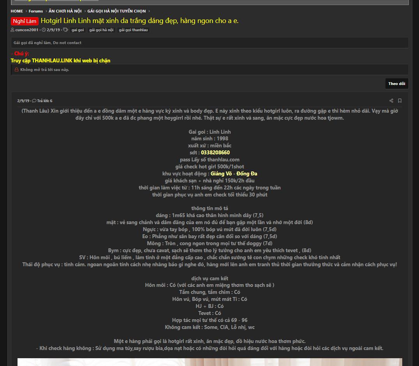Image resolution: width=419 pixels, height=366 pixels.
Task: Click the lock icon in the closed-replies notice
Action: pyautogui.click(x=17, y=69)
